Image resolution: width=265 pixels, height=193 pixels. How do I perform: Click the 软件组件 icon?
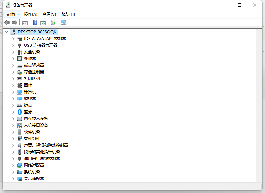(20, 139)
